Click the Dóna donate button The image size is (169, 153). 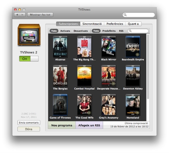(29, 129)
